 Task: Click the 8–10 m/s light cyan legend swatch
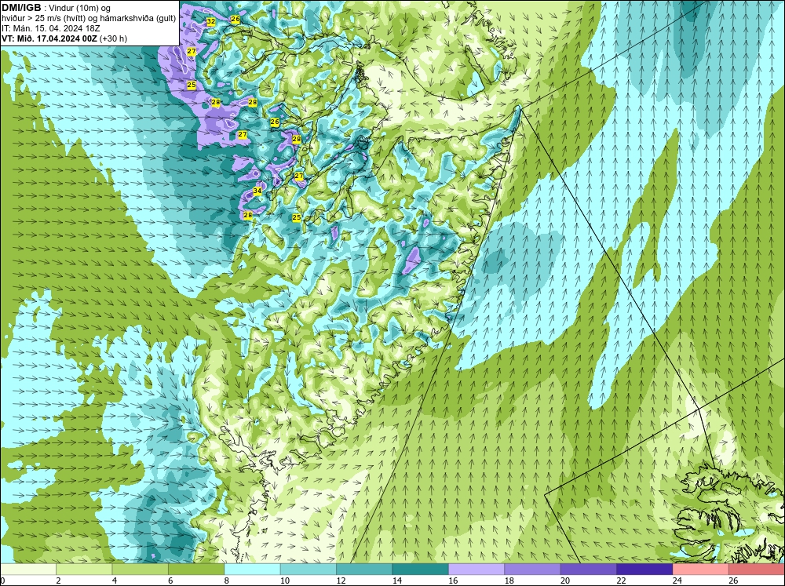(x=252, y=569)
